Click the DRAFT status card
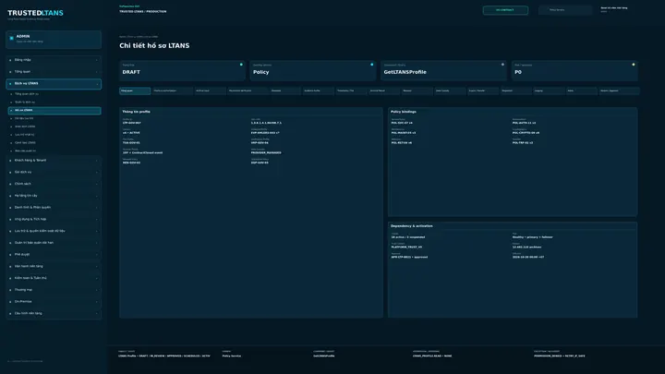The height and width of the screenshot is (374, 665). pyautogui.click(x=182, y=70)
